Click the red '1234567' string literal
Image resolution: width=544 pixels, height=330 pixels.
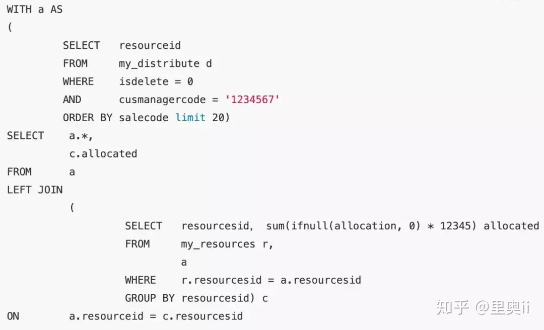point(252,100)
